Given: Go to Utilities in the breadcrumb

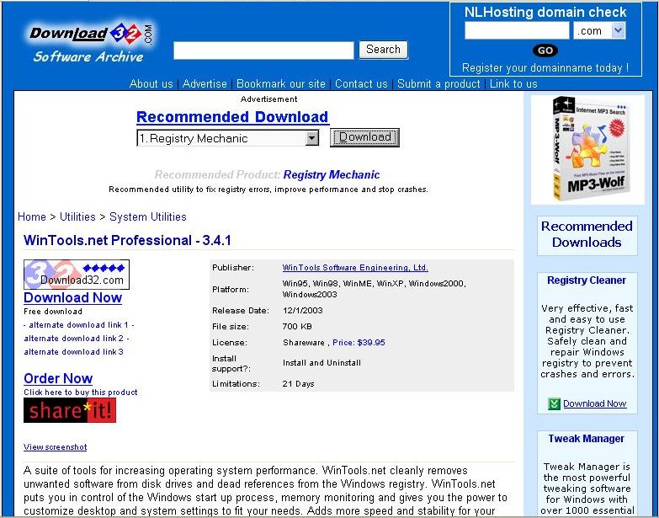Looking at the screenshot, I should [77, 217].
